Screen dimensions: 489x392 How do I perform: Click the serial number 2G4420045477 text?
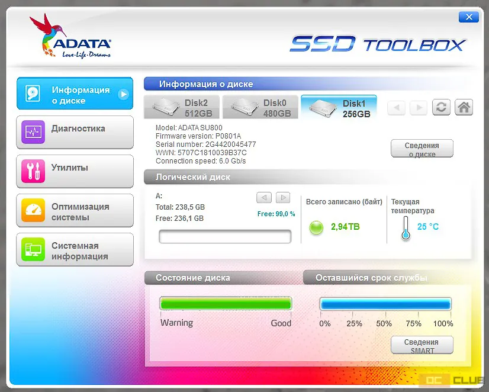(230, 144)
